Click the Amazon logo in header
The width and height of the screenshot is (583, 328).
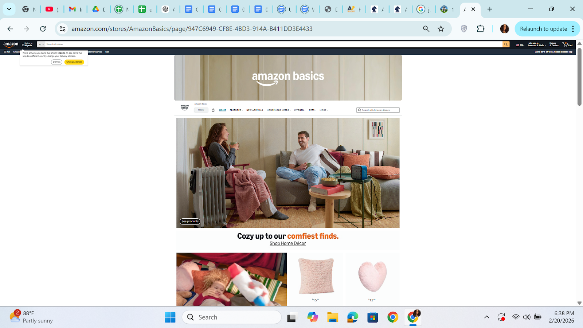11,44
